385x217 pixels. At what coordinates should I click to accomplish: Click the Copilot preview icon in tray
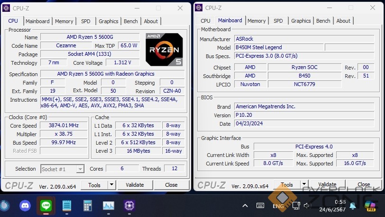[x=370, y=206]
